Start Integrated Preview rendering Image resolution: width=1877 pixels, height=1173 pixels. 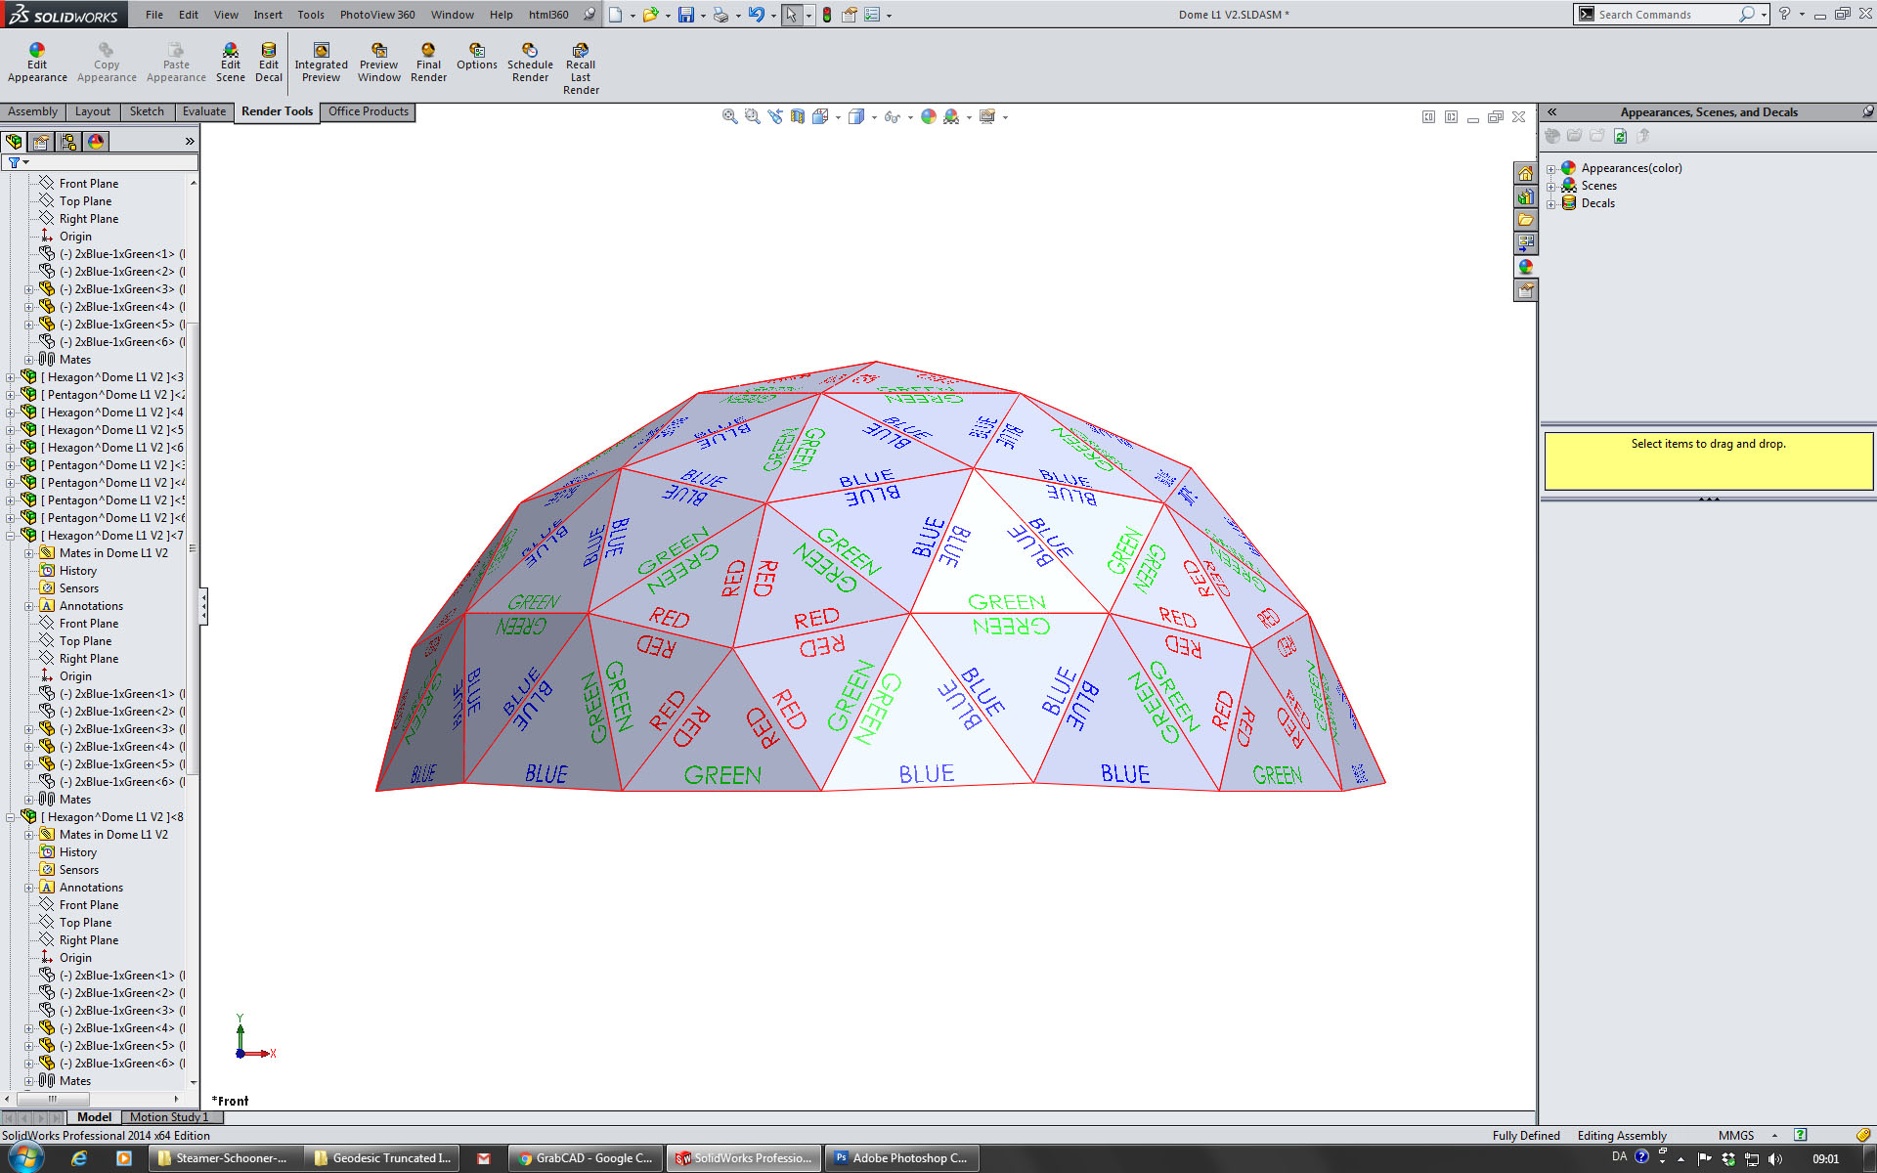tap(321, 51)
